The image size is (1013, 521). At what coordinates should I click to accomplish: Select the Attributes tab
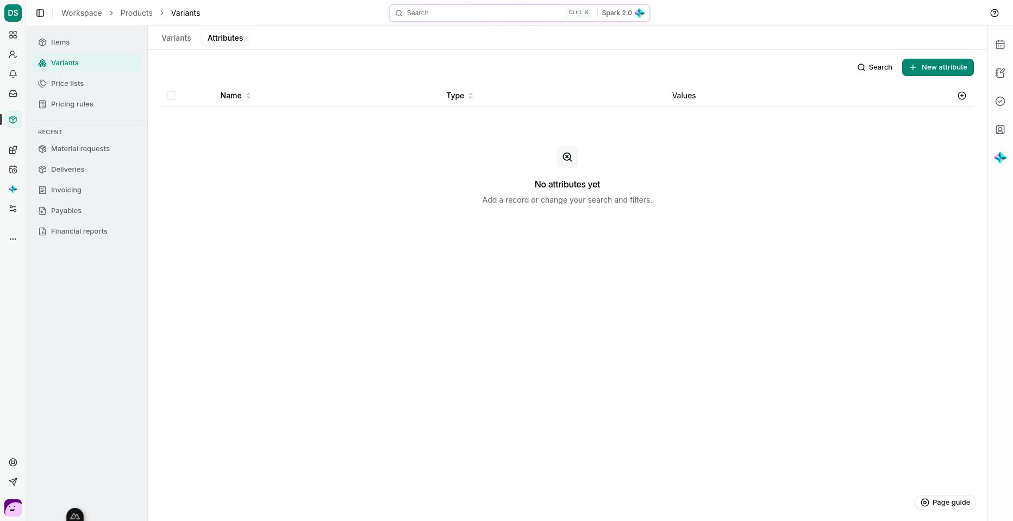coord(225,38)
